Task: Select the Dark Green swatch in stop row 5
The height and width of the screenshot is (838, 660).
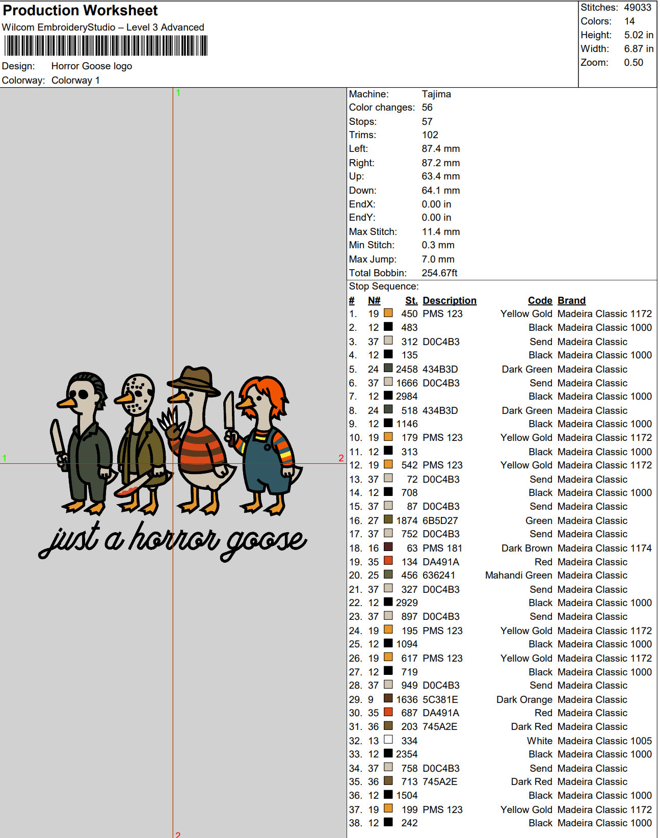Action: 388,368
